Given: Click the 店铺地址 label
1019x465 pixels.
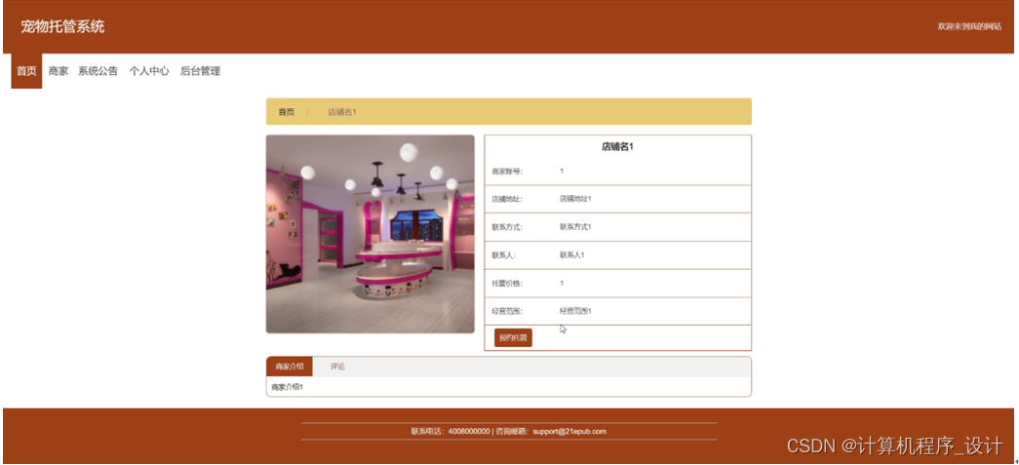Looking at the screenshot, I should point(507,199).
